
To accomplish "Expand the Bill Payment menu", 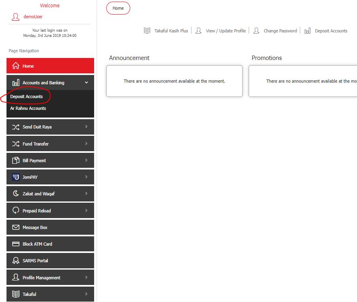I will pyautogui.click(x=50, y=160).
